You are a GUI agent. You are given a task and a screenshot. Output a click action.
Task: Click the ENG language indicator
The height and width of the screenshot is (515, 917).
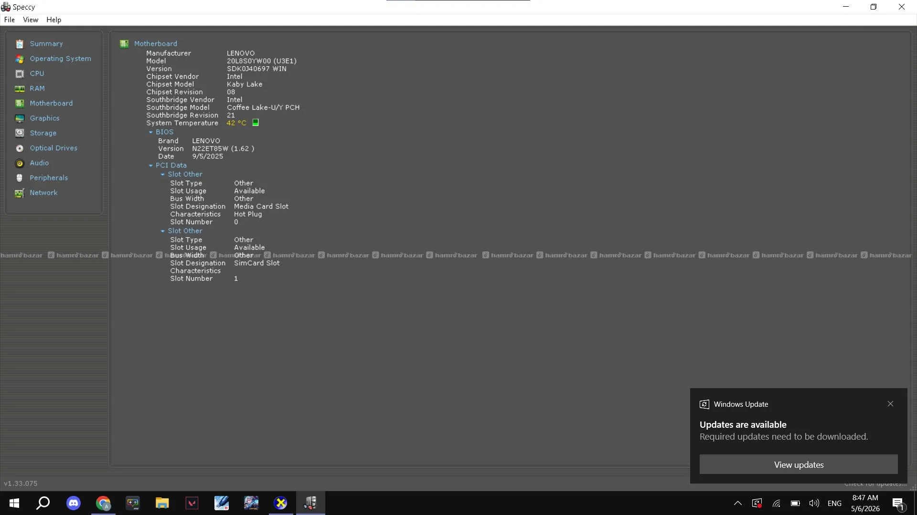834,503
